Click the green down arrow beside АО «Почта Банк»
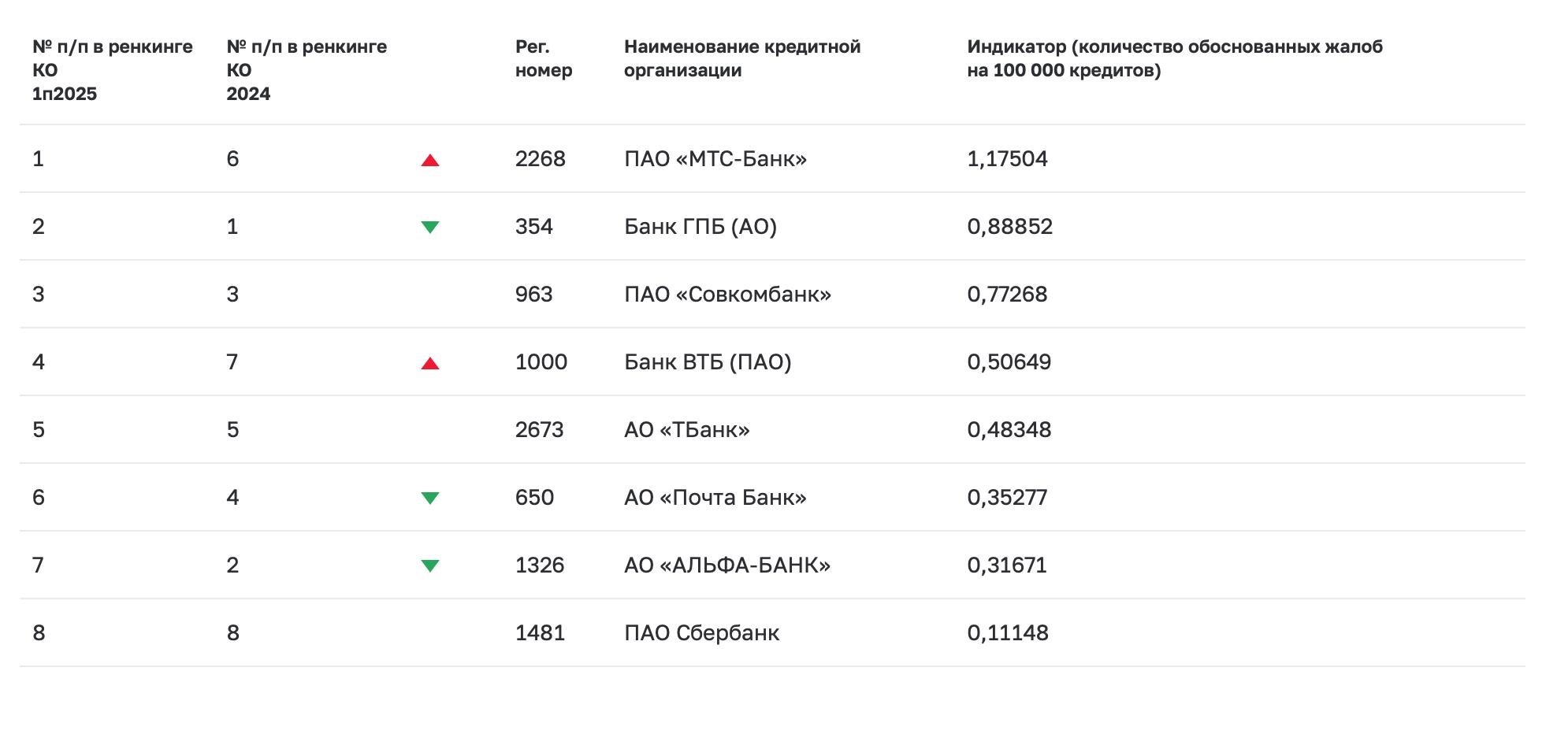Viewport: 1557px width, 734px height. (x=429, y=499)
